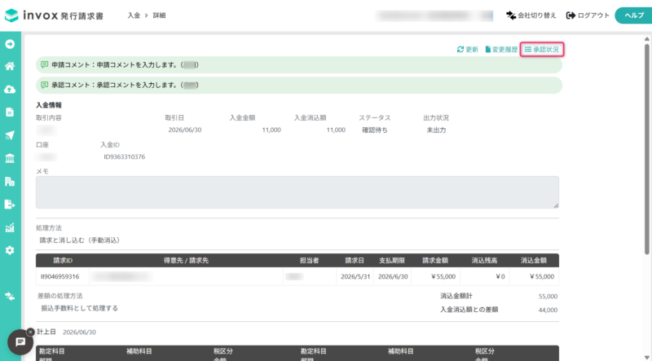Open 承認状況 approval status
Screen dimensions: 652x361
point(542,50)
